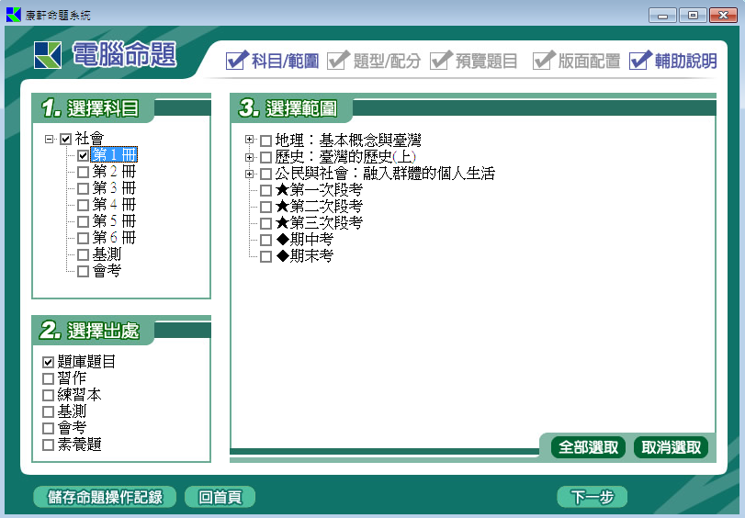
Task: Click the checkmark icon for 題型/配分
Action: pos(338,61)
